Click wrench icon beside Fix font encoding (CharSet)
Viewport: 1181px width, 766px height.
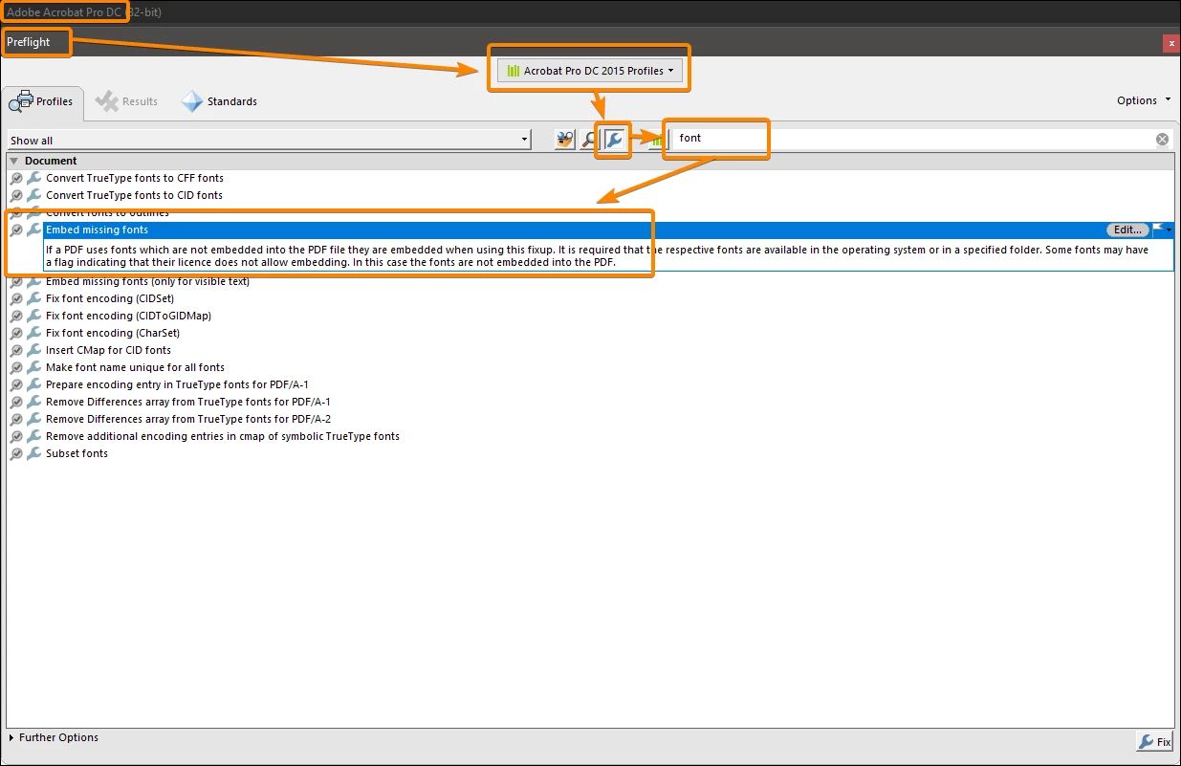[33, 333]
